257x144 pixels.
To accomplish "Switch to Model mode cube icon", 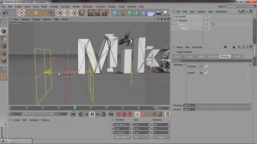I will [x=4, y=31].
